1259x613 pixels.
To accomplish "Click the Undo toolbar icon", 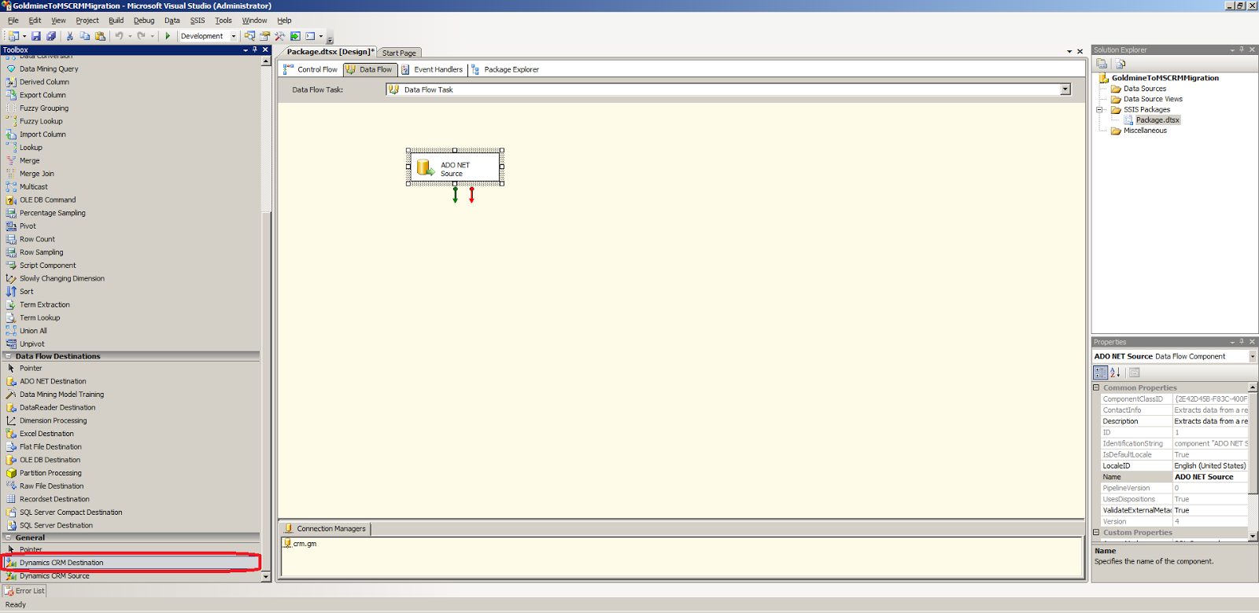I will [x=119, y=36].
